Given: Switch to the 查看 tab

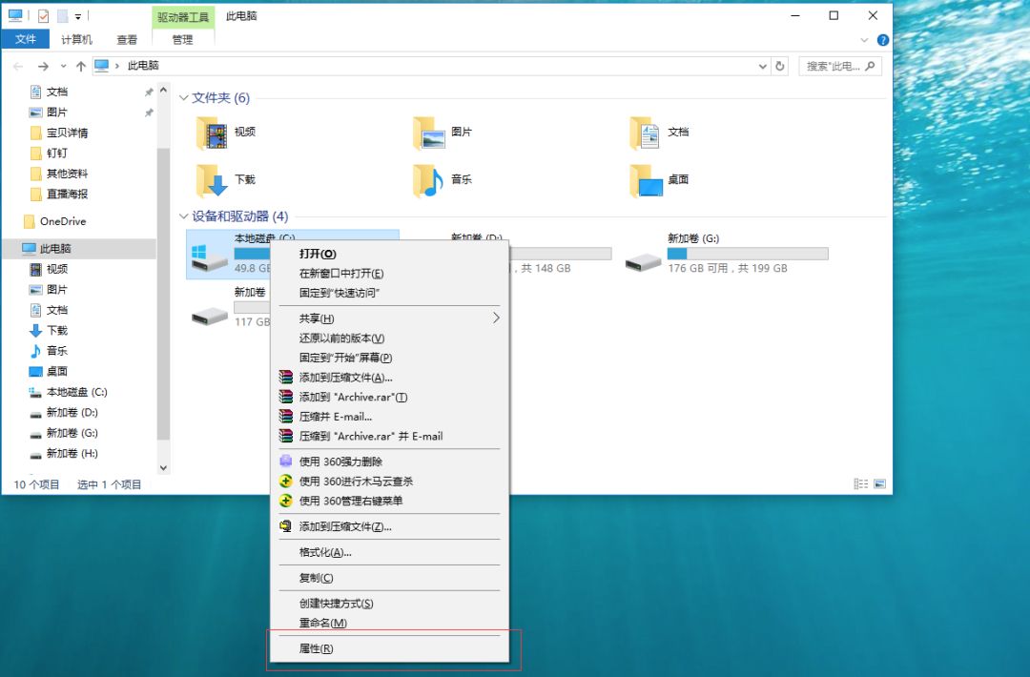Looking at the screenshot, I should tap(127, 39).
